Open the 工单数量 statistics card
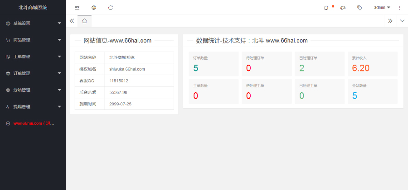This screenshot has width=408, height=190. tap(214, 92)
